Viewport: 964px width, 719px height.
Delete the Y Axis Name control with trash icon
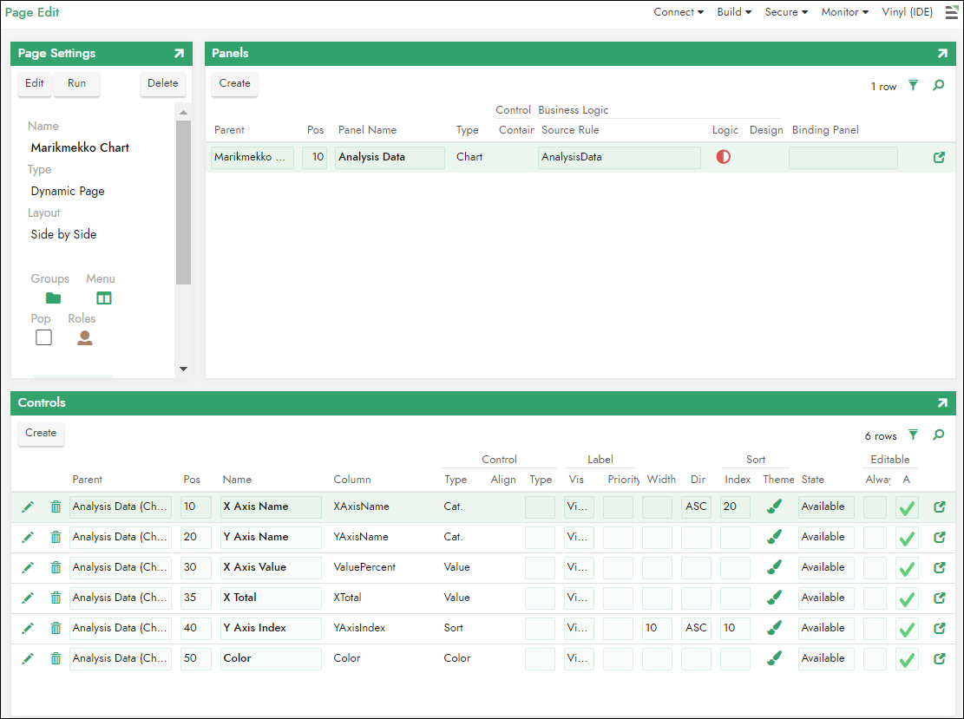56,537
